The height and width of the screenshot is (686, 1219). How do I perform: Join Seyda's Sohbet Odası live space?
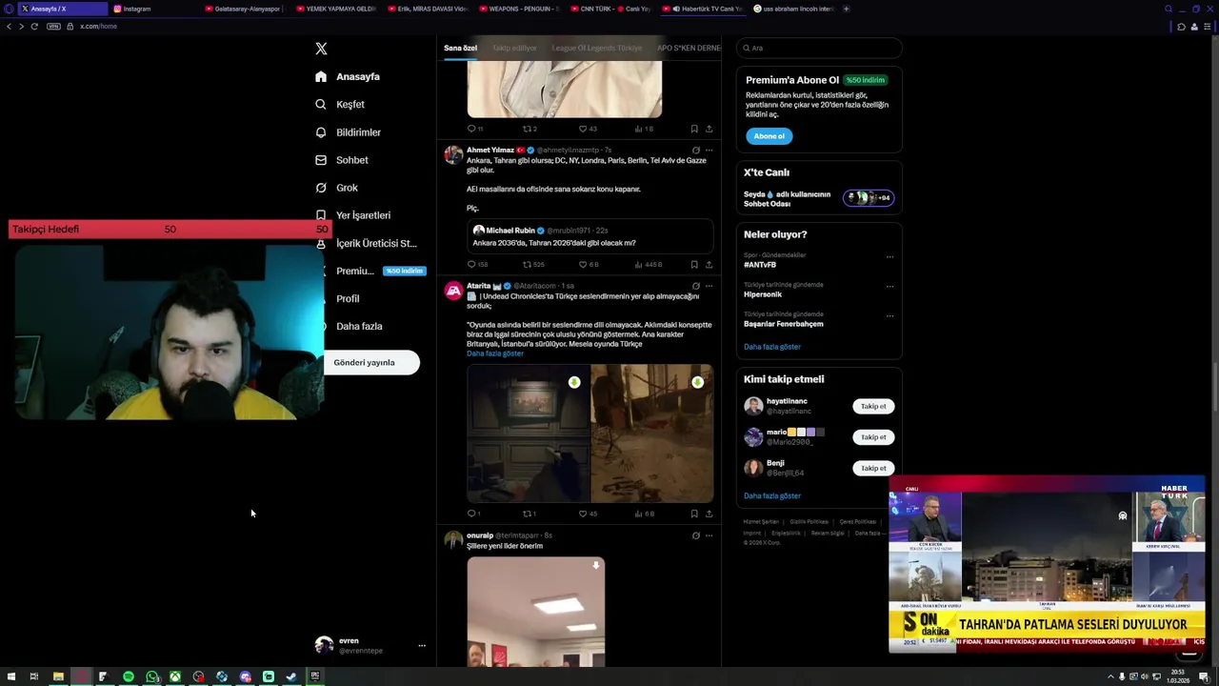pyautogui.click(x=818, y=198)
